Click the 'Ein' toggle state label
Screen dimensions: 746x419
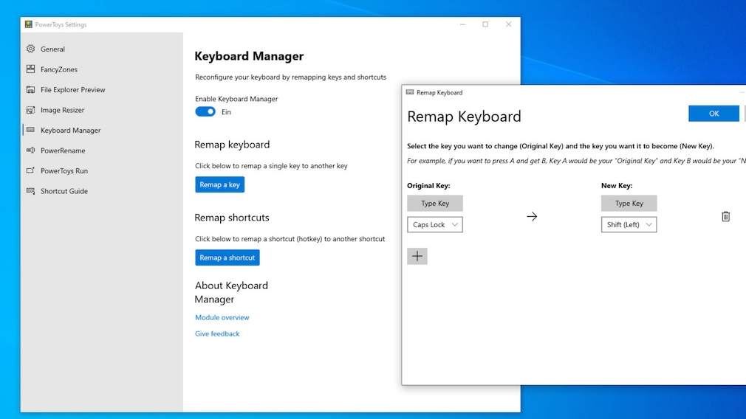pos(227,112)
